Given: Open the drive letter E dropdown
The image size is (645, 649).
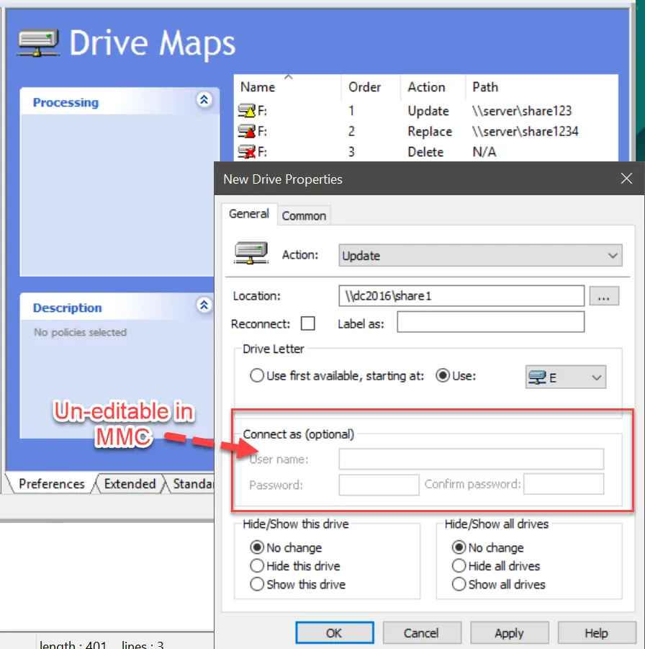Looking at the screenshot, I should pyautogui.click(x=565, y=377).
